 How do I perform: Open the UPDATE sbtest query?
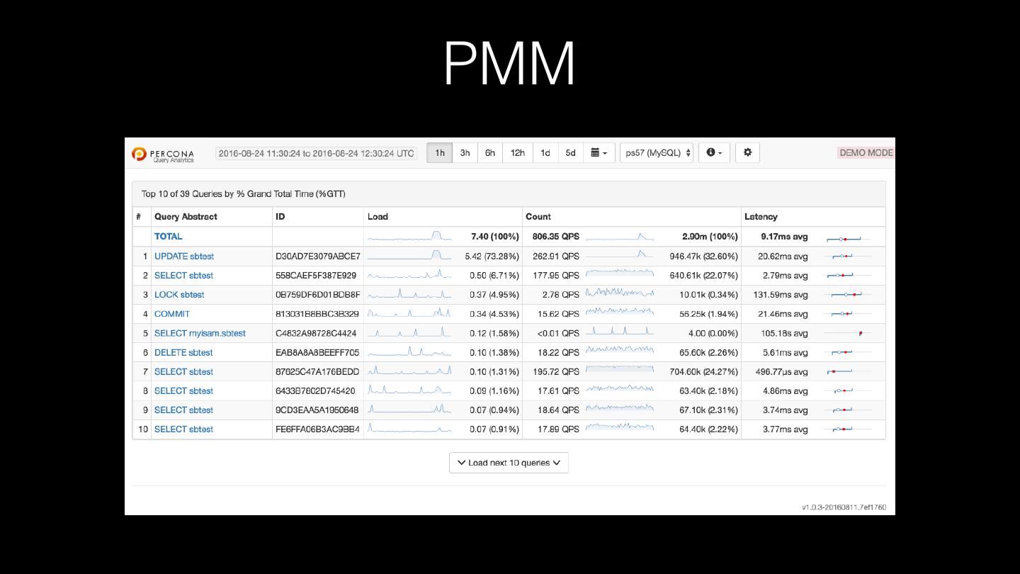coord(184,256)
